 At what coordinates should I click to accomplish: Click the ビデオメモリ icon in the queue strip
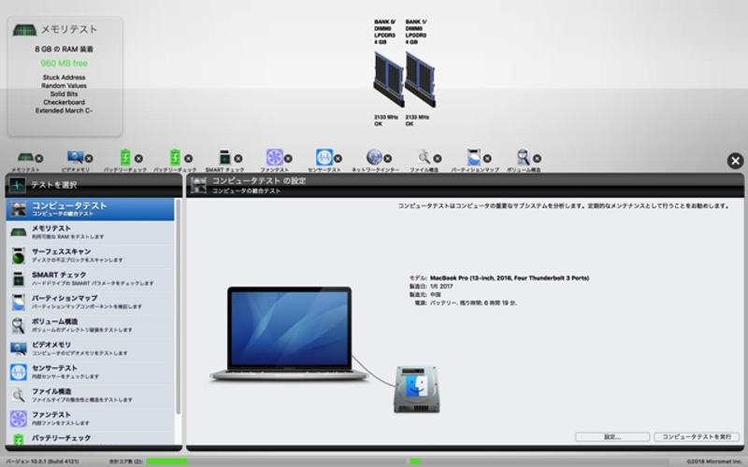[x=75, y=157]
